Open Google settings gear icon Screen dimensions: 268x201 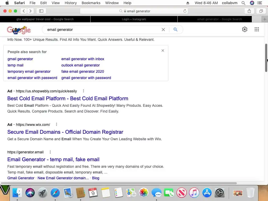click(x=245, y=29)
